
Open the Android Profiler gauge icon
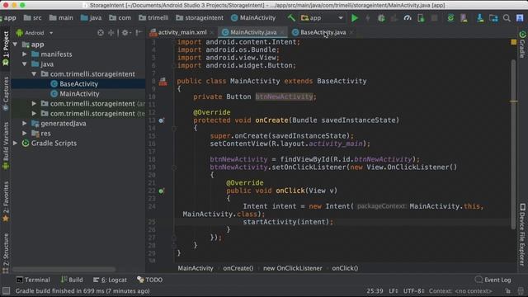coord(408,18)
